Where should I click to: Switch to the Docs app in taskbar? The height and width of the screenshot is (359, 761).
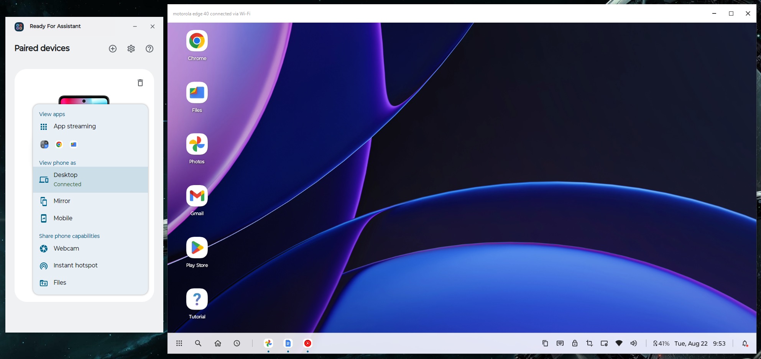(x=288, y=343)
